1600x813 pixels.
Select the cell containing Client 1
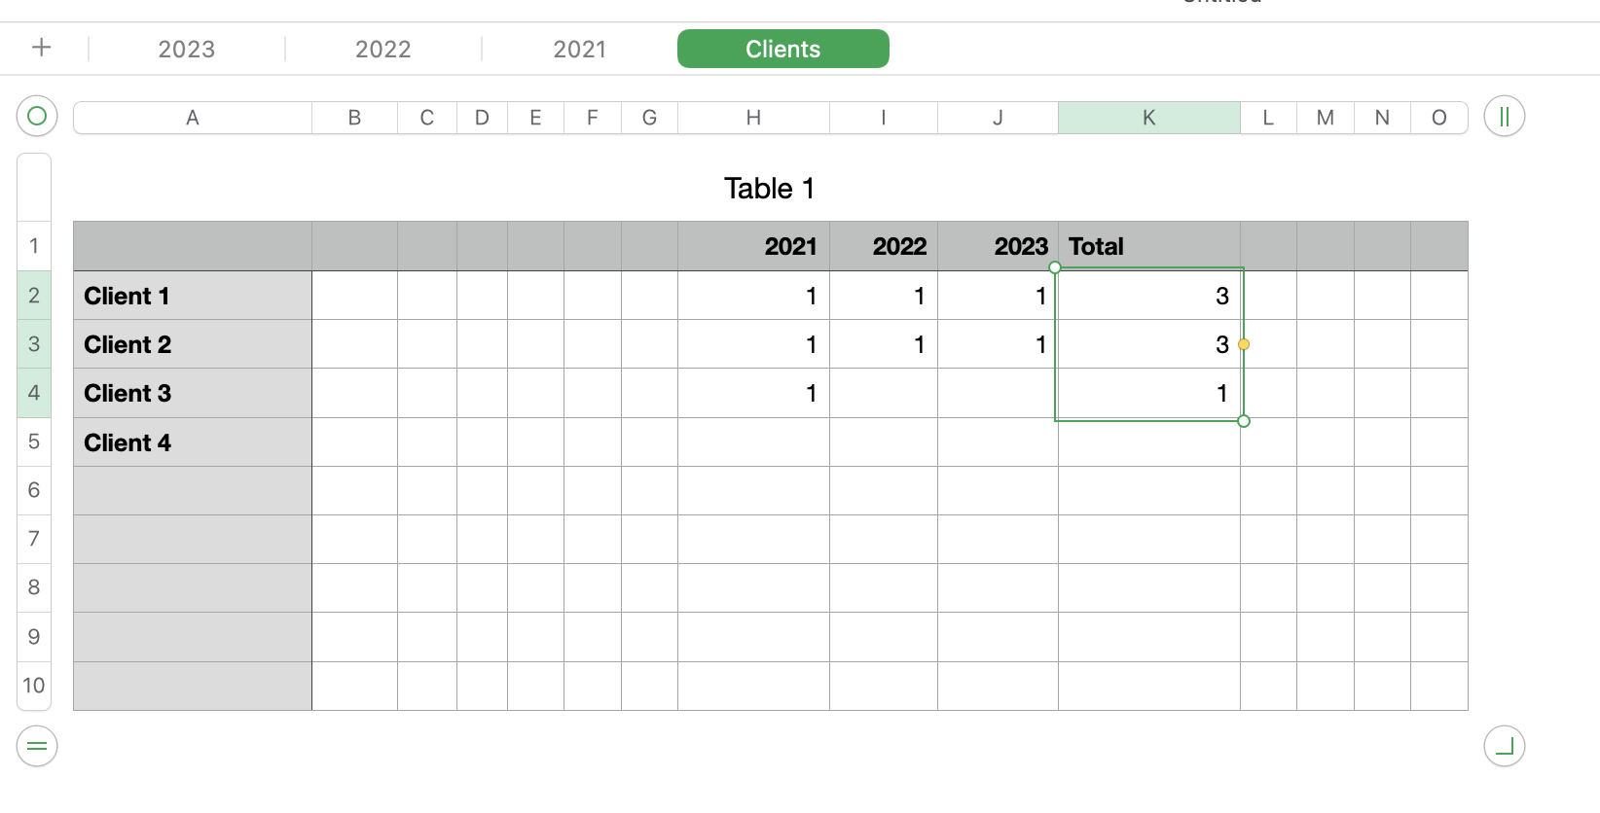point(192,296)
